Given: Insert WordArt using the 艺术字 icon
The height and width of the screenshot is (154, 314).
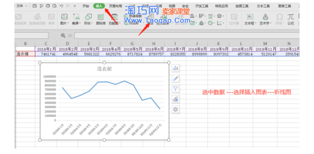Looking at the screenshot, I should pyautogui.click(x=265, y=17).
